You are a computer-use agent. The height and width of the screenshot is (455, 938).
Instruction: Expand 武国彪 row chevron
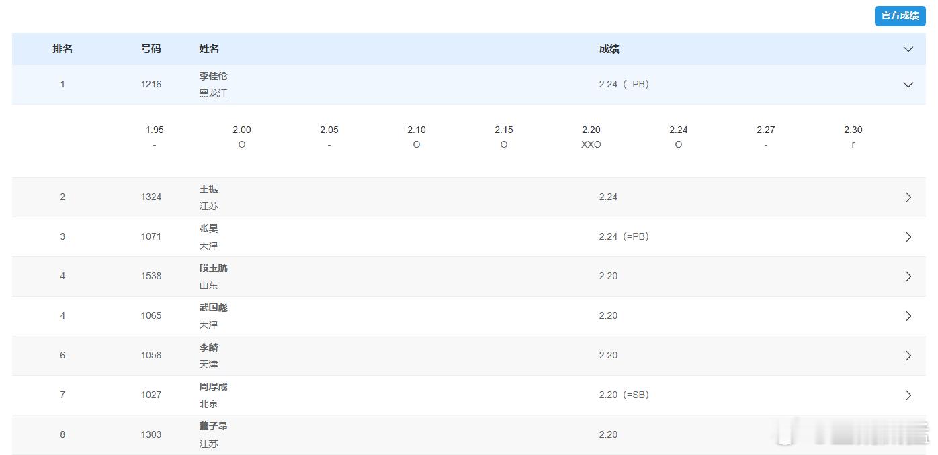[x=908, y=316]
